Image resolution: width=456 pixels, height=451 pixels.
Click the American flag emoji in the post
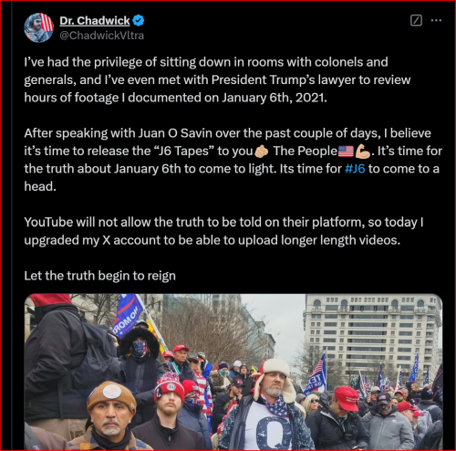pyautogui.click(x=346, y=152)
